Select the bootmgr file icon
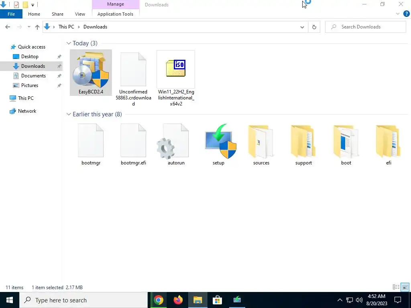 pyautogui.click(x=91, y=141)
